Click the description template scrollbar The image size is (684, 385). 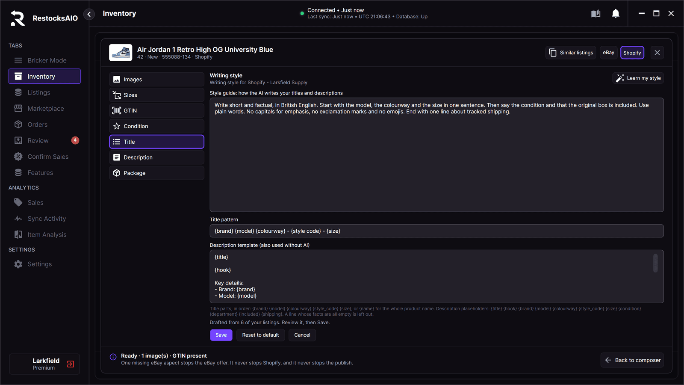(x=655, y=263)
